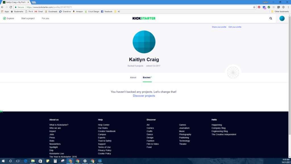
Task: Bookmark this page with the star icon
Action: 254,7
